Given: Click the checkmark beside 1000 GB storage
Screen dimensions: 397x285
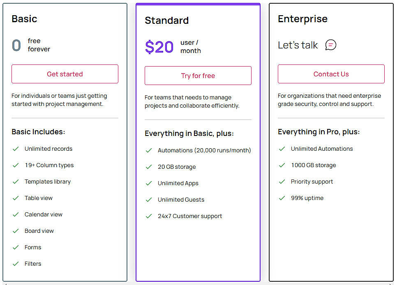Looking at the screenshot, I should pos(282,165).
